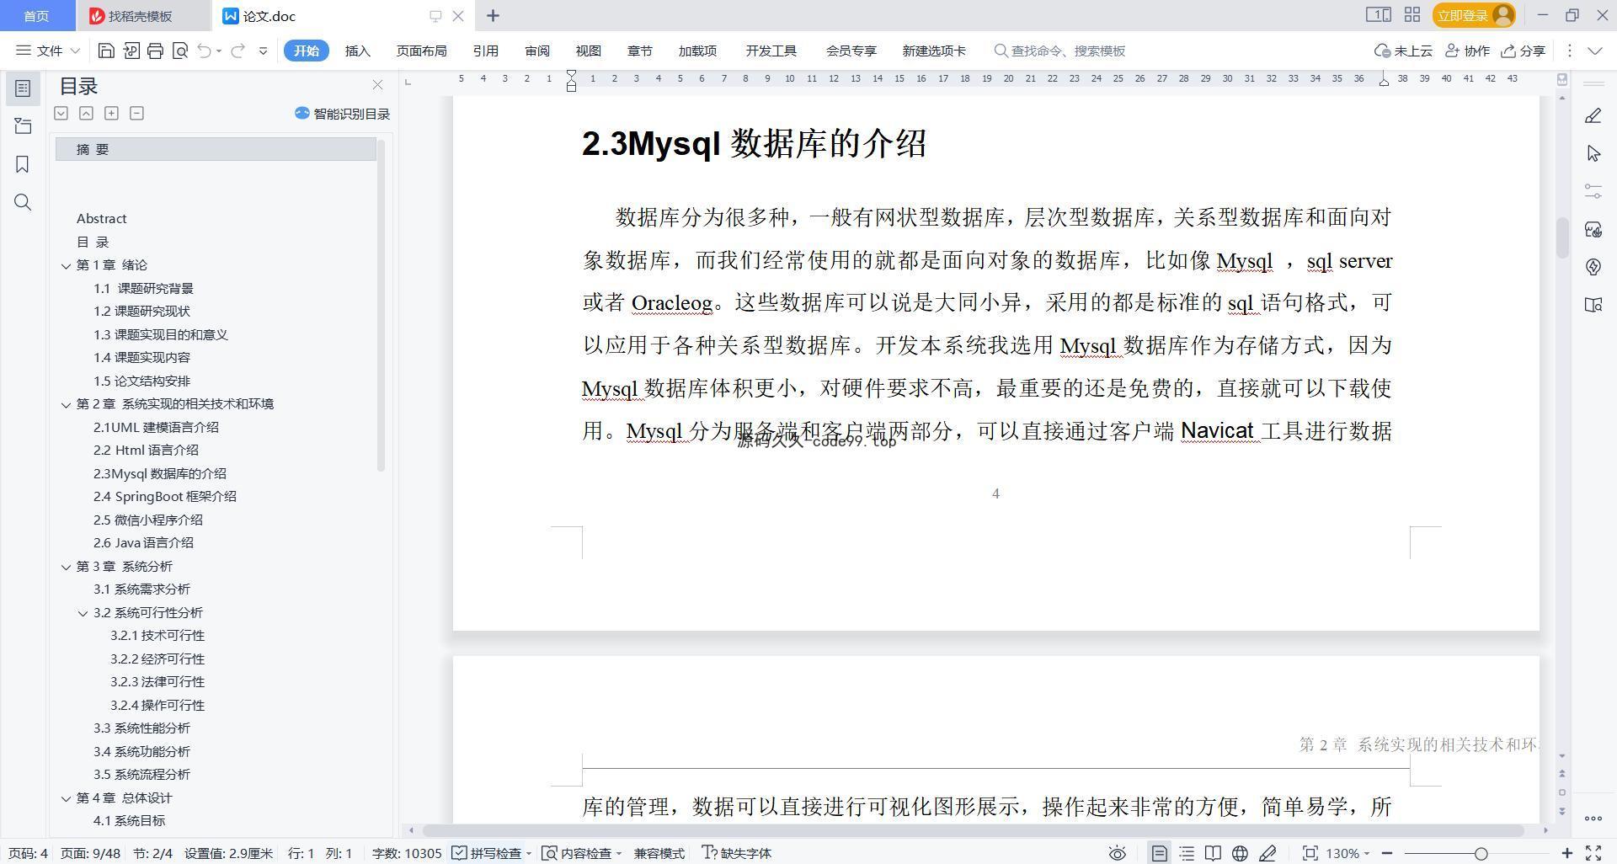Select the 视图 ribbon tab

(589, 51)
